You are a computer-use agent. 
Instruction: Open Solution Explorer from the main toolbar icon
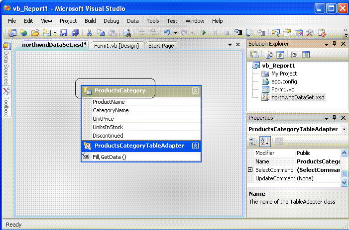coord(275,33)
